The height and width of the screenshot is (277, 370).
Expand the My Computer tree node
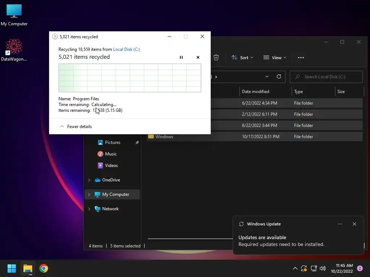point(89,194)
